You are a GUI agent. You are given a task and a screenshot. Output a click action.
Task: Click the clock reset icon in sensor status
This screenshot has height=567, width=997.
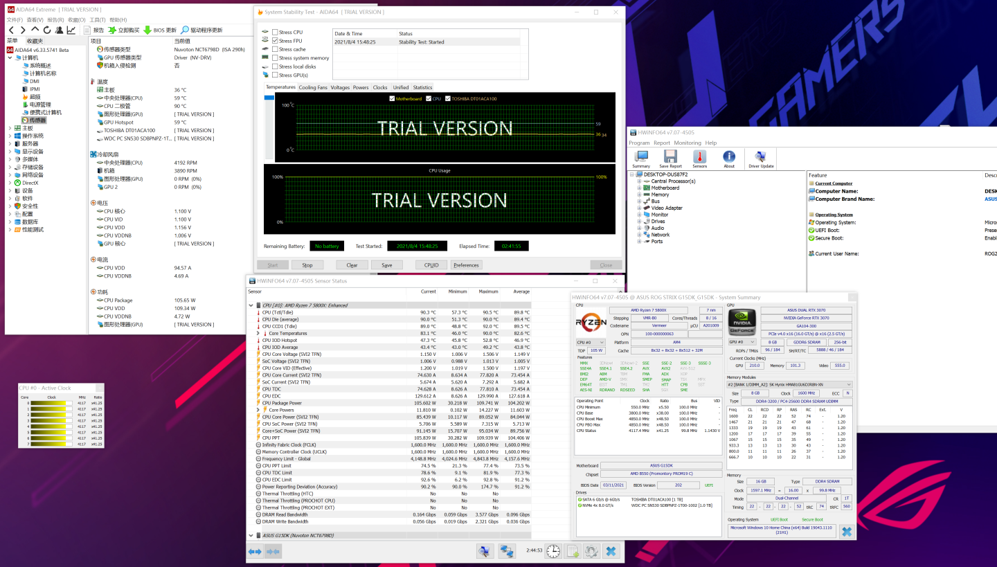[x=553, y=551]
